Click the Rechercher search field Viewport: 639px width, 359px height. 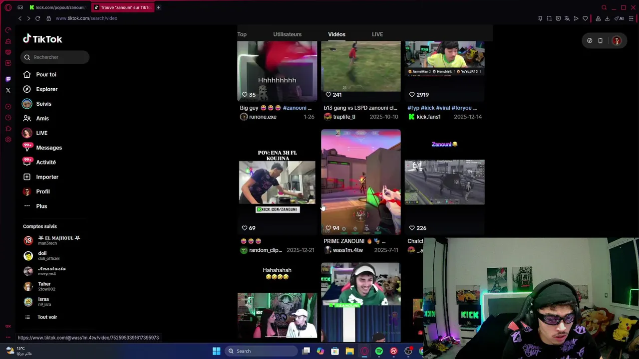(x=55, y=57)
